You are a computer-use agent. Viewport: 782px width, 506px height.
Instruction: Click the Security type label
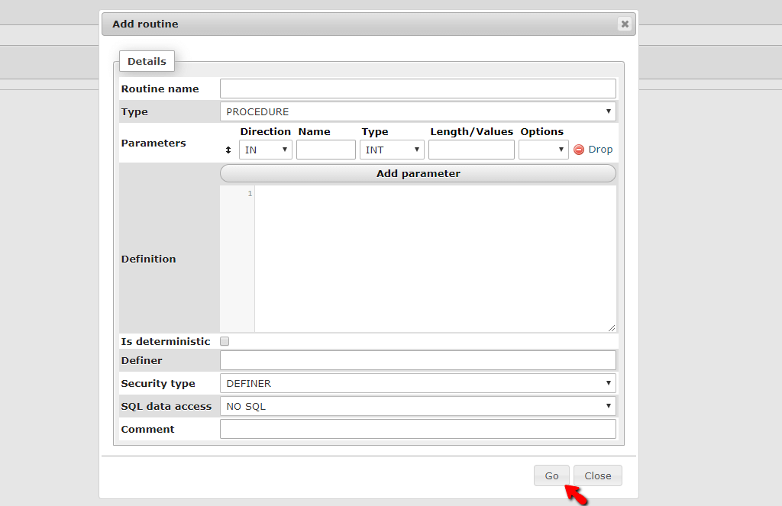tap(158, 383)
